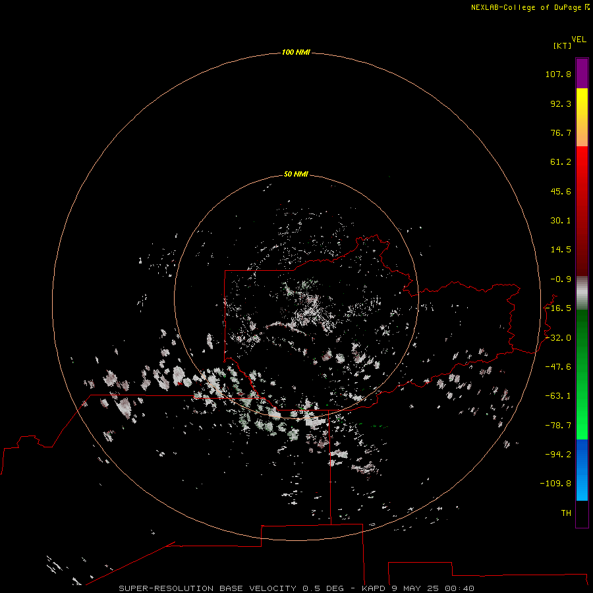Click the -94.2 velocity scale label

tap(558, 455)
